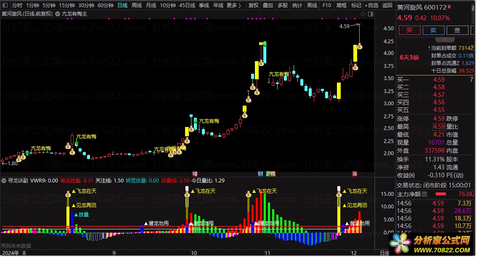Click the 返回 back button
Viewport: 477px width, 257px height.
(387, 5)
